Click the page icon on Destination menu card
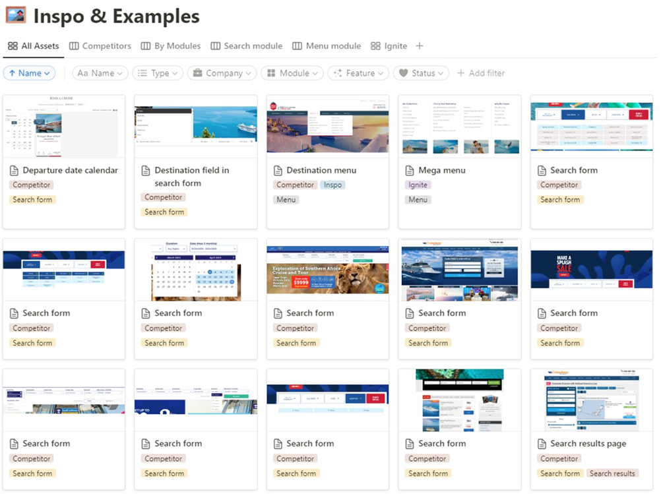The image size is (661, 494). click(278, 170)
